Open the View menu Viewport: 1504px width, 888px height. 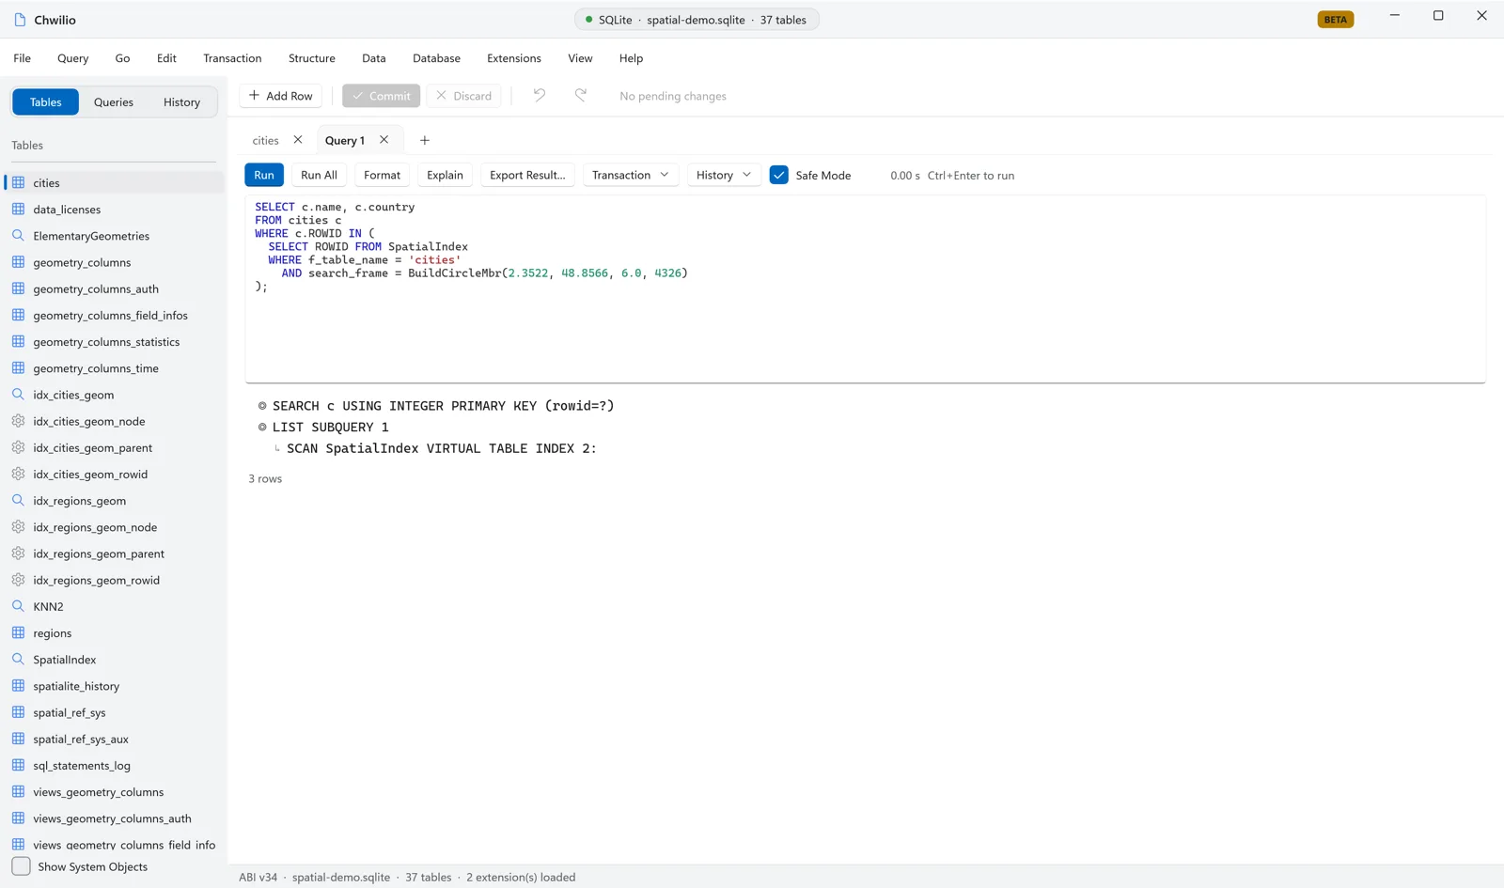tap(580, 58)
